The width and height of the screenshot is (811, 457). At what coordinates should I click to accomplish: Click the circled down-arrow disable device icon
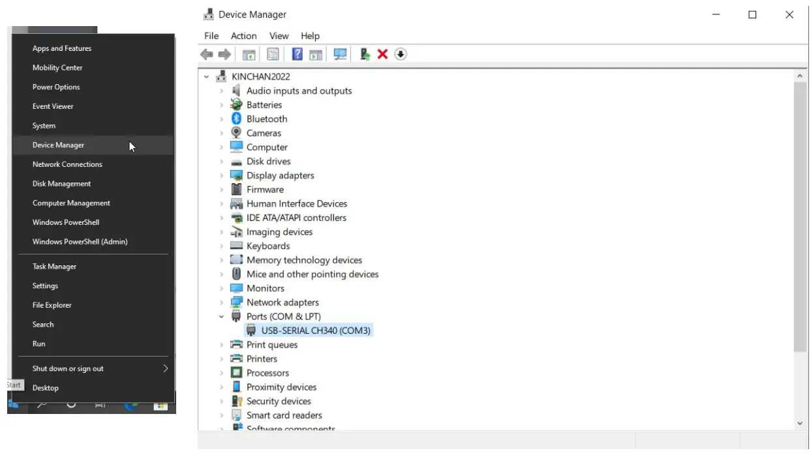coord(401,54)
